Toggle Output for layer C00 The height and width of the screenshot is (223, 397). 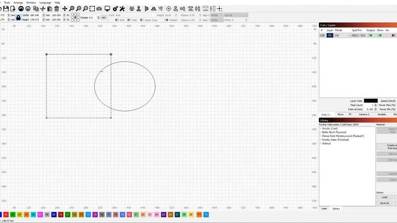(370, 35)
